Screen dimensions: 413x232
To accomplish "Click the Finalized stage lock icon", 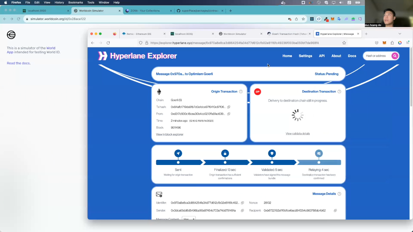I will (x=225, y=153).
